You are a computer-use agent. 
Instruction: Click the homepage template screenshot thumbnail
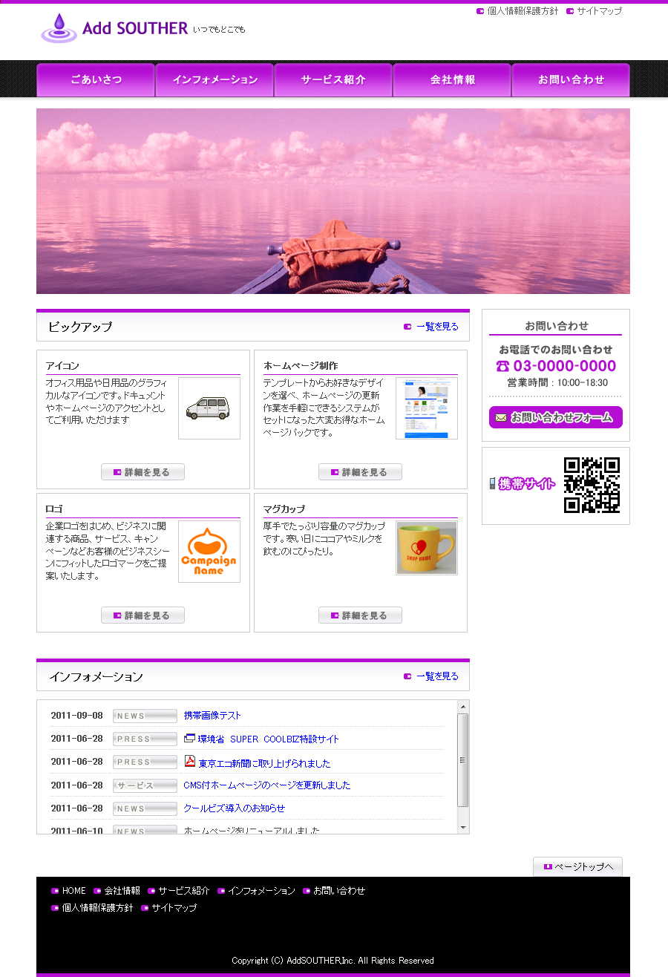coord(426,408)
